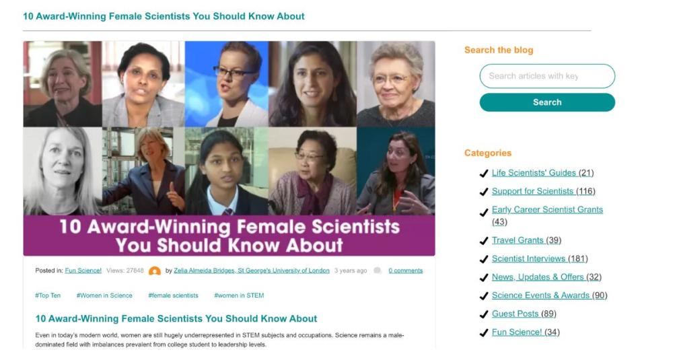Click the checkmark beside Guest Posts

[484, 314]
